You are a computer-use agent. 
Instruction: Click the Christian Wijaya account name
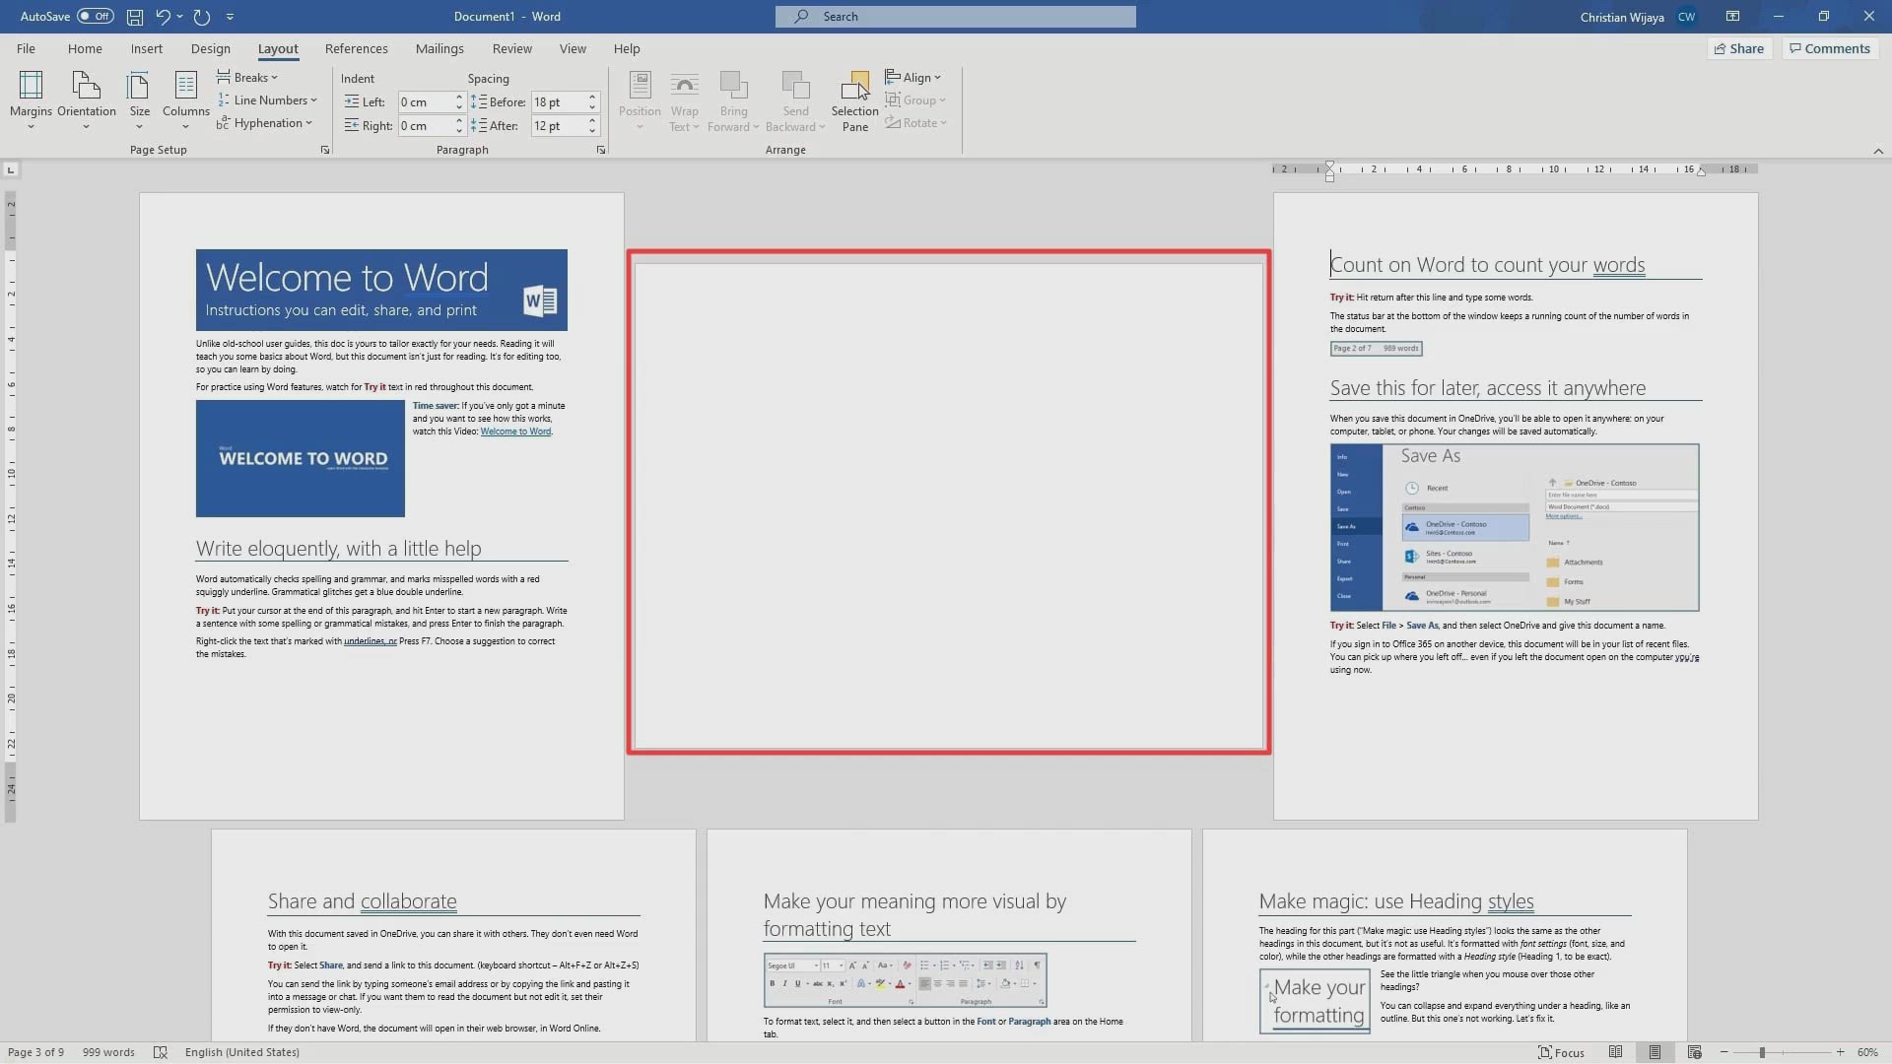pyautogui.click(x=1622, y=17)
